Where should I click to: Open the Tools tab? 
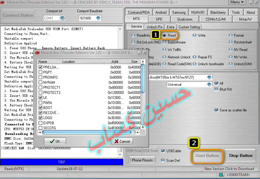(236, 13)
